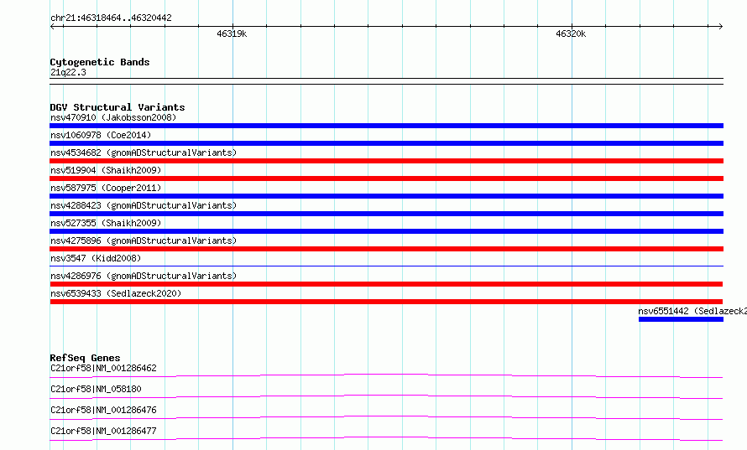Viewport: 747px width, 450px height.
Task: Select nsv6539433 (Sedlazeck2020) variant label
Action: tap(116, 293)
